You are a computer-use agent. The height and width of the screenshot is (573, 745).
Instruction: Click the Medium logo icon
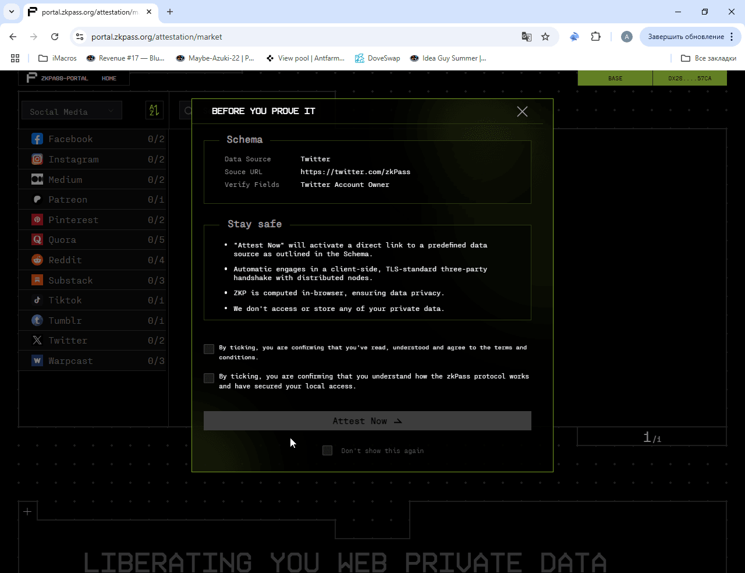pyautogui.click(x=37, y=179)
